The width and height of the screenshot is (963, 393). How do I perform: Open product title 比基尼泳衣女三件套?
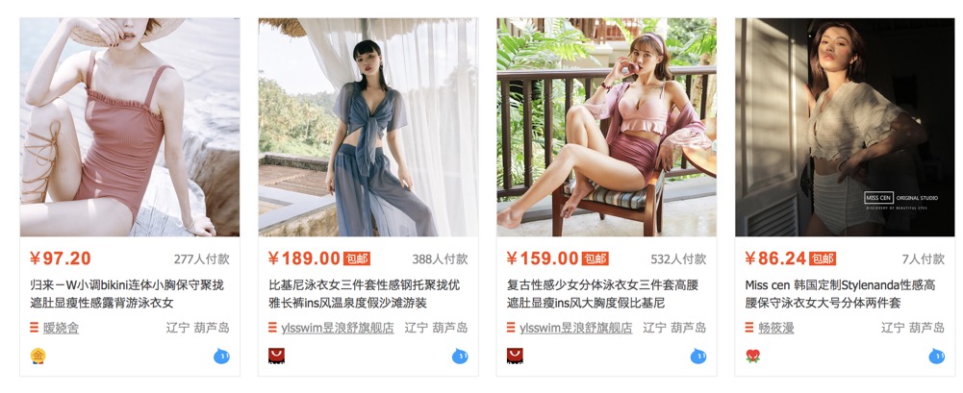pos(365,294)
